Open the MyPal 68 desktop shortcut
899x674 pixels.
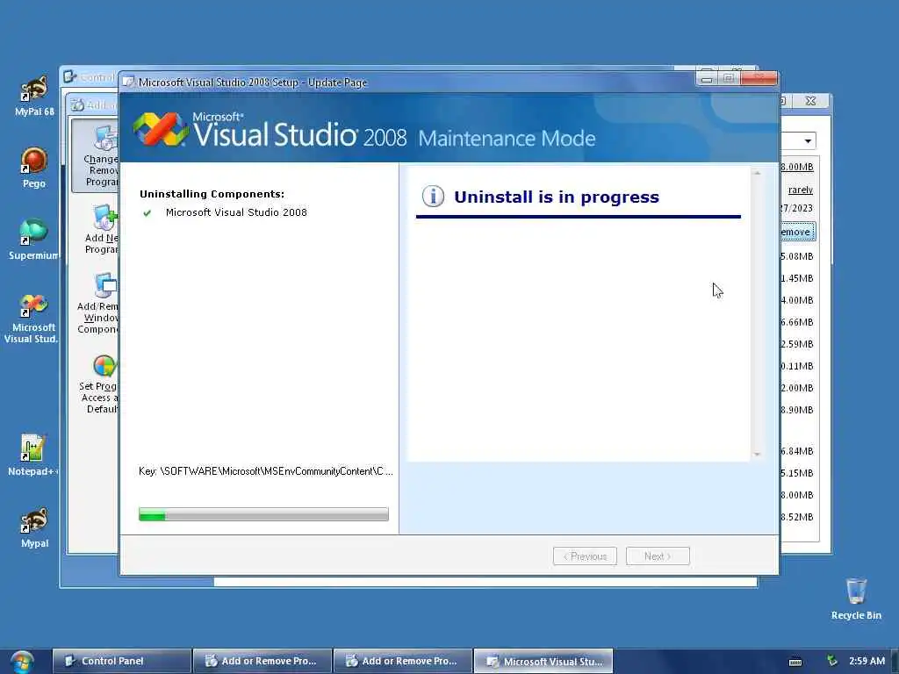34,96
